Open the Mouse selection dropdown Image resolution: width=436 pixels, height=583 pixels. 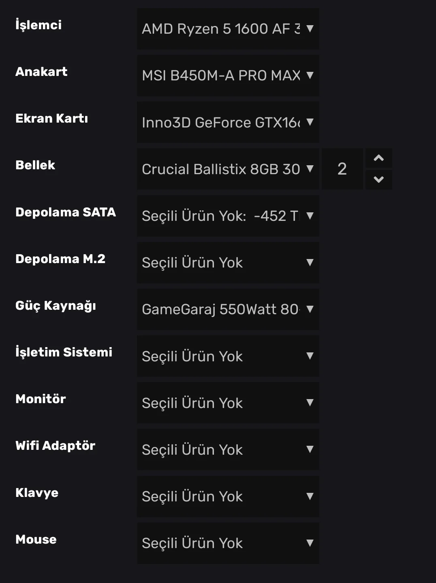click(x=228, y=543)
